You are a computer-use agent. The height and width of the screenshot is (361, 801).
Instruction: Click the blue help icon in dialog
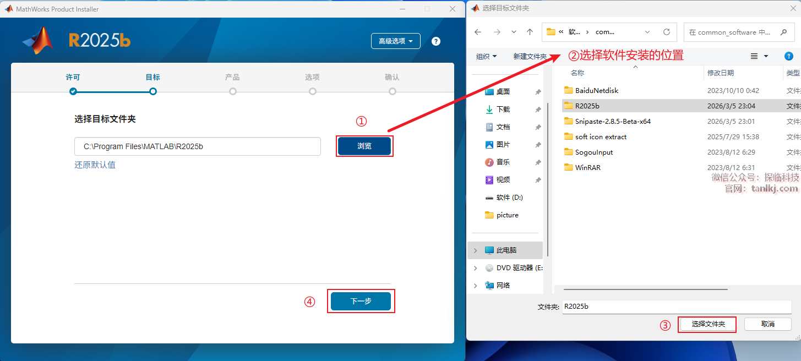(x=788, y=56)
